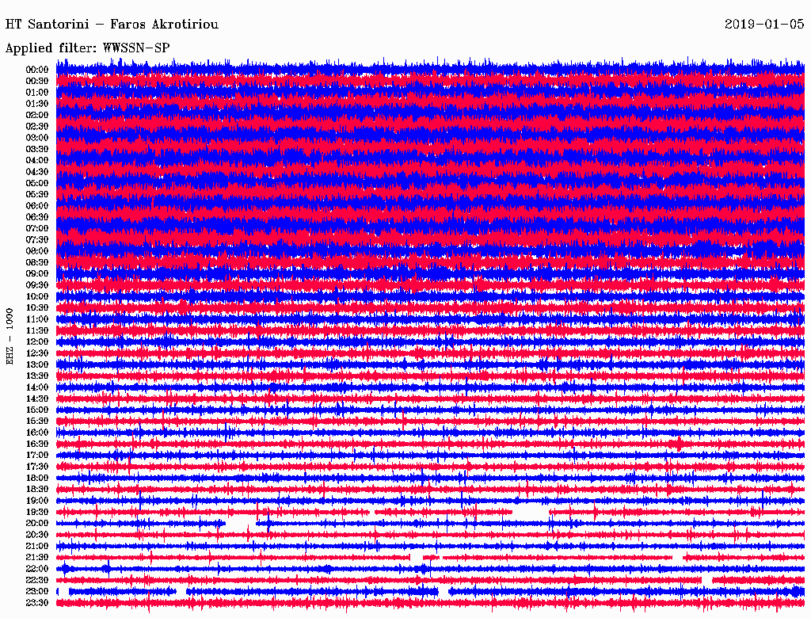Click the 15:00 time label
Screen dimensions: 811x618
(36, 410)
